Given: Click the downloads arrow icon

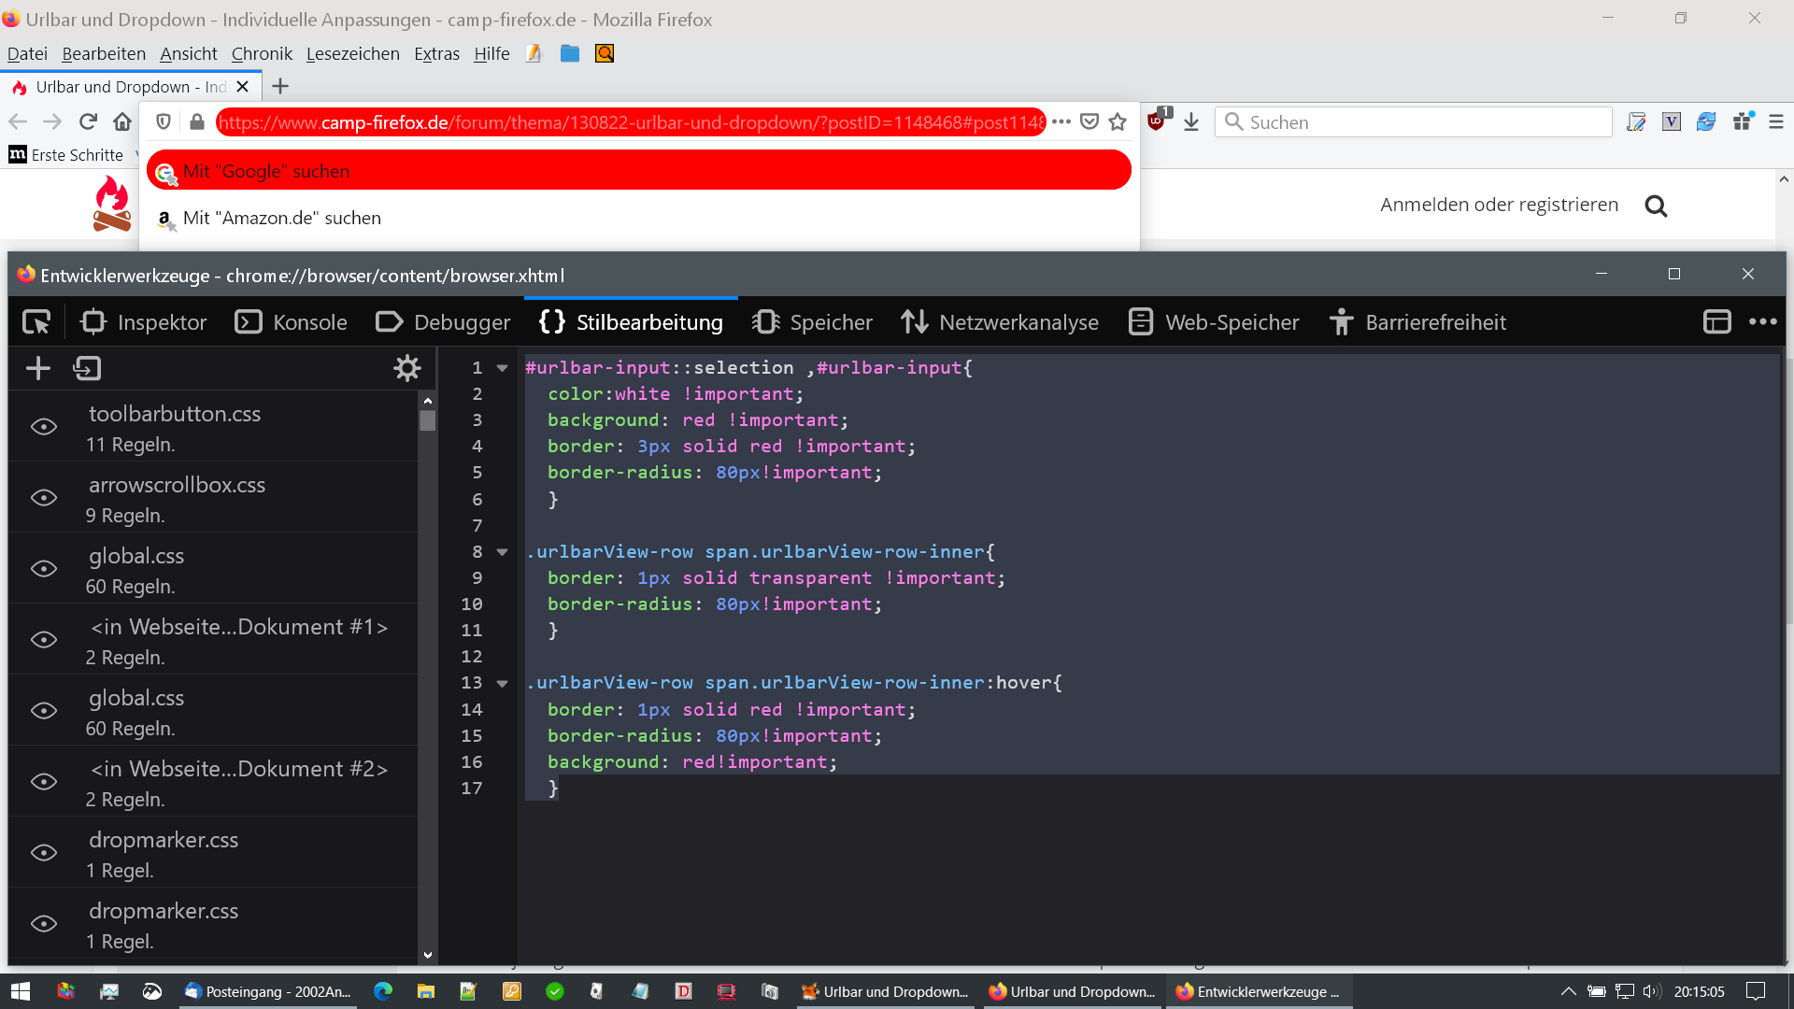Looking at the screenshot, I should [x=1190, y=121].
